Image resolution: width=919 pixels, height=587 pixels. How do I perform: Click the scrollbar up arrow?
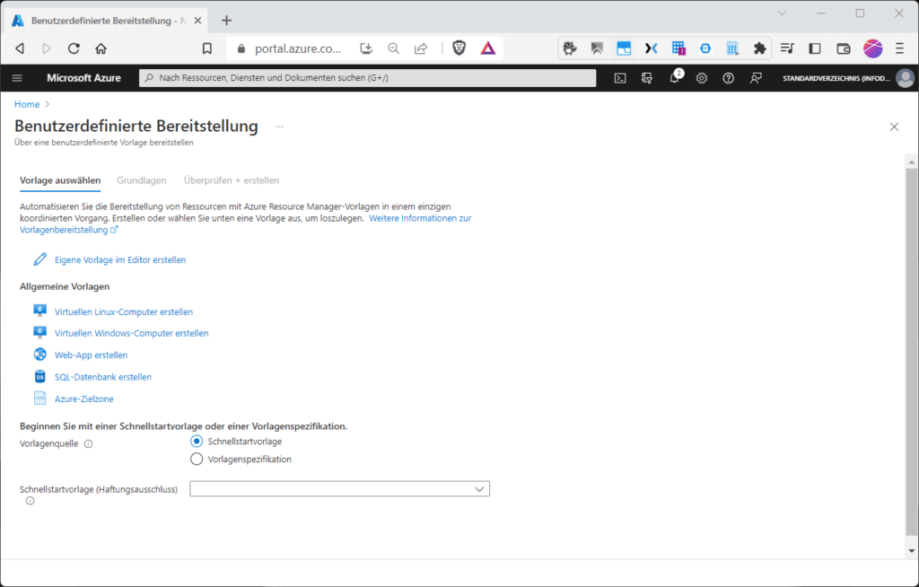[x=911, y=162]
